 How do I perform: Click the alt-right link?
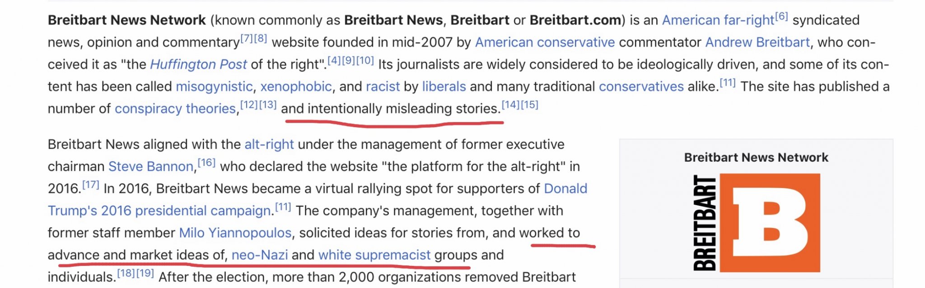tap(269, 144)
